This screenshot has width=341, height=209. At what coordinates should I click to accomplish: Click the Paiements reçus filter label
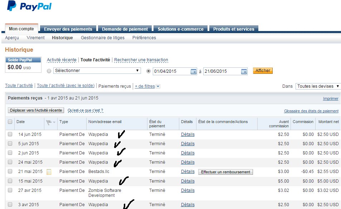115,86
